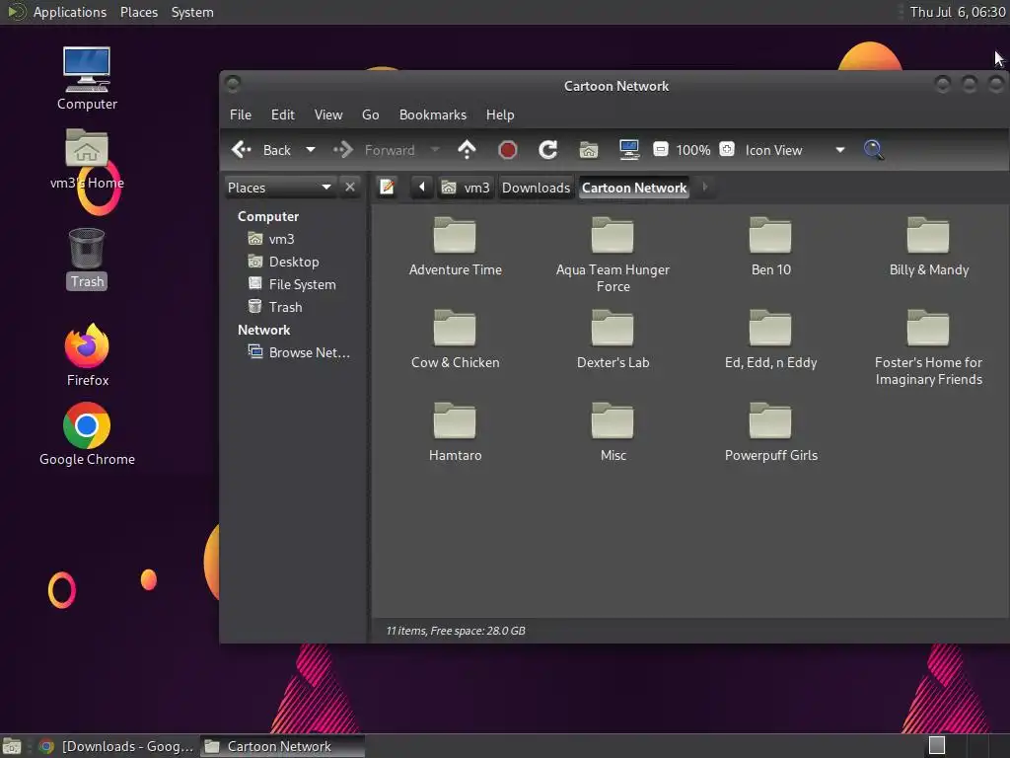
Task: Go back using the Back arrow
Action: 260,150
